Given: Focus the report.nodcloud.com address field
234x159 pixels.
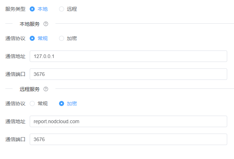Looking at the screenshot, I should coord(128,121).
